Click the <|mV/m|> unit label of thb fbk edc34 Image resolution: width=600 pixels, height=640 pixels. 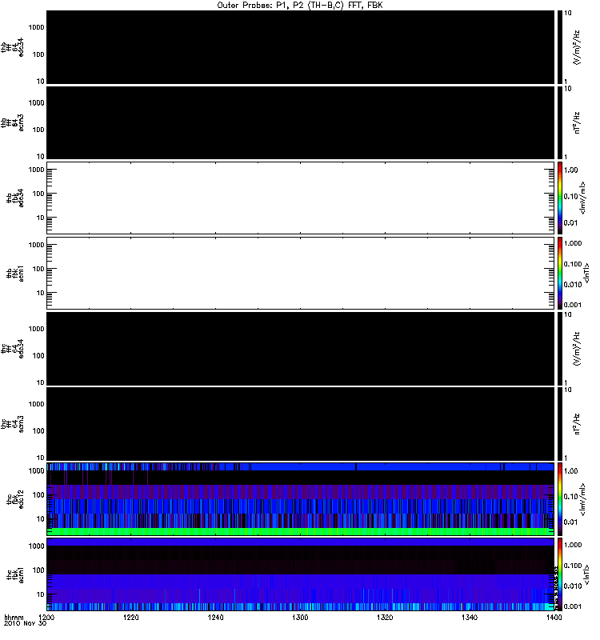pos(582,198)
